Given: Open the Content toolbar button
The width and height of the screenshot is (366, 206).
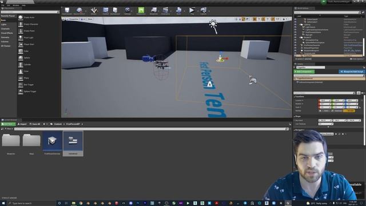Looking at the screenshot, I should click(x=105, y=11).
